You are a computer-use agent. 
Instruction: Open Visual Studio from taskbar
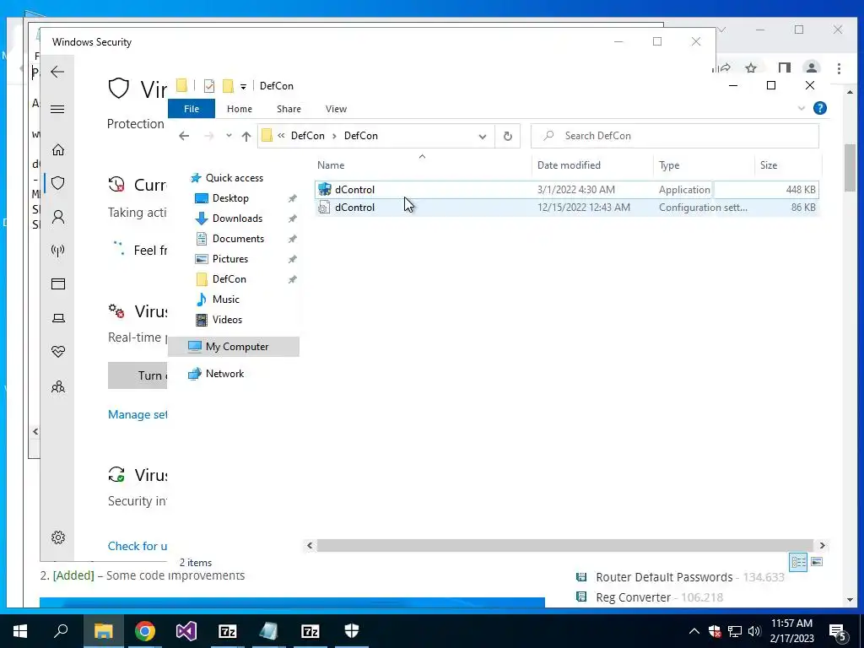tap(186, 631)
